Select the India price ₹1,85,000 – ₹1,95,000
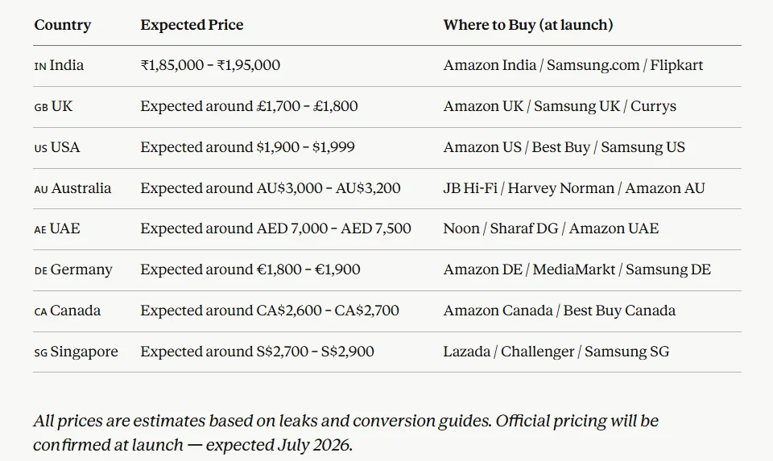Viewport: 773px width, 461px height. tap(210, 65)
